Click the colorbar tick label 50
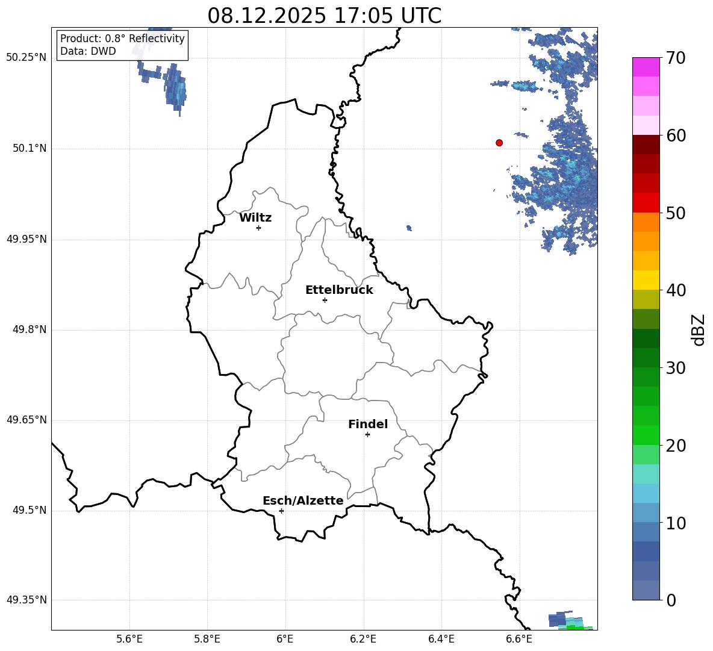The width and height of the screenshot is (713, 651). [x=676, y=213]
